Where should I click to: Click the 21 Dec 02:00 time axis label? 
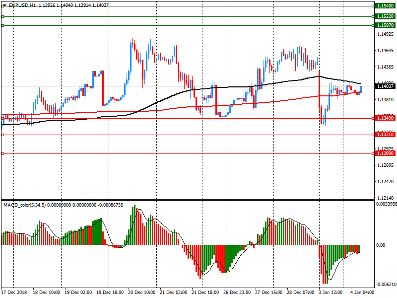[173, 292]
